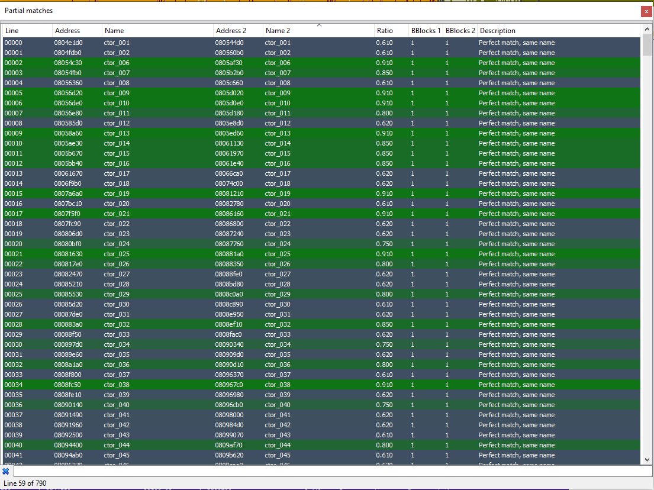Click the sort indicator above Name 2 column
This screenshot has width=654, height=490.
pyautogui.click(x=318, y=26)
